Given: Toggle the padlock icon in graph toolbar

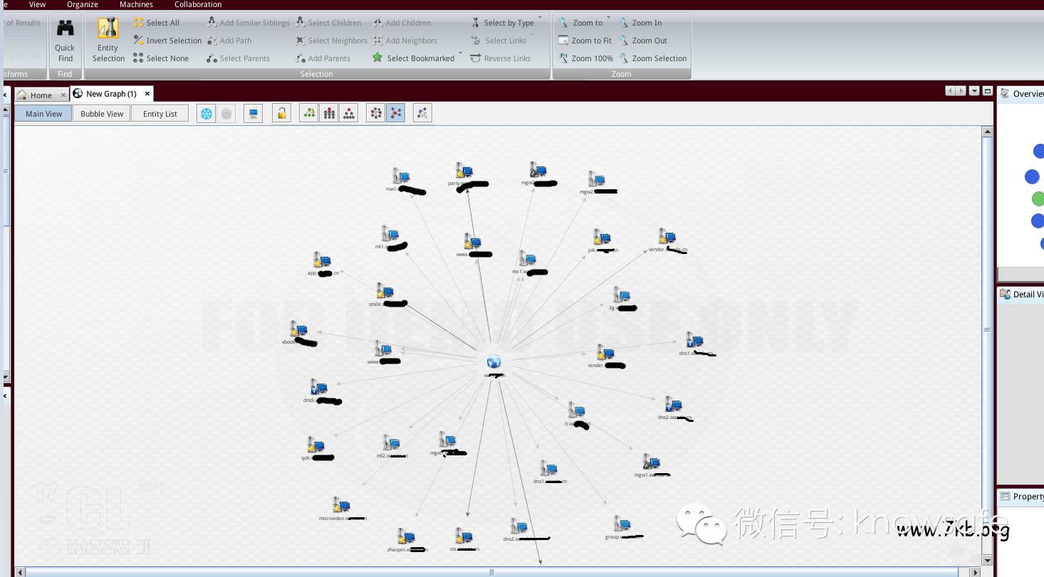Looking at the screenshot, I should [x=281, y=113].
